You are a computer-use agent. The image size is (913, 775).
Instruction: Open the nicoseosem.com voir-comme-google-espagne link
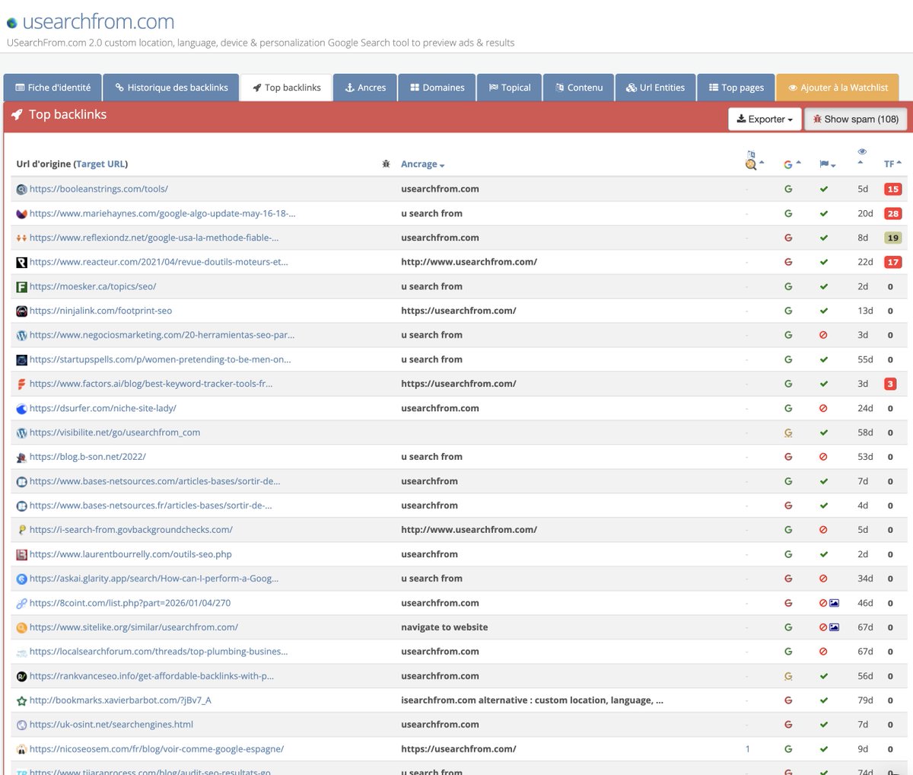(157, 749)
